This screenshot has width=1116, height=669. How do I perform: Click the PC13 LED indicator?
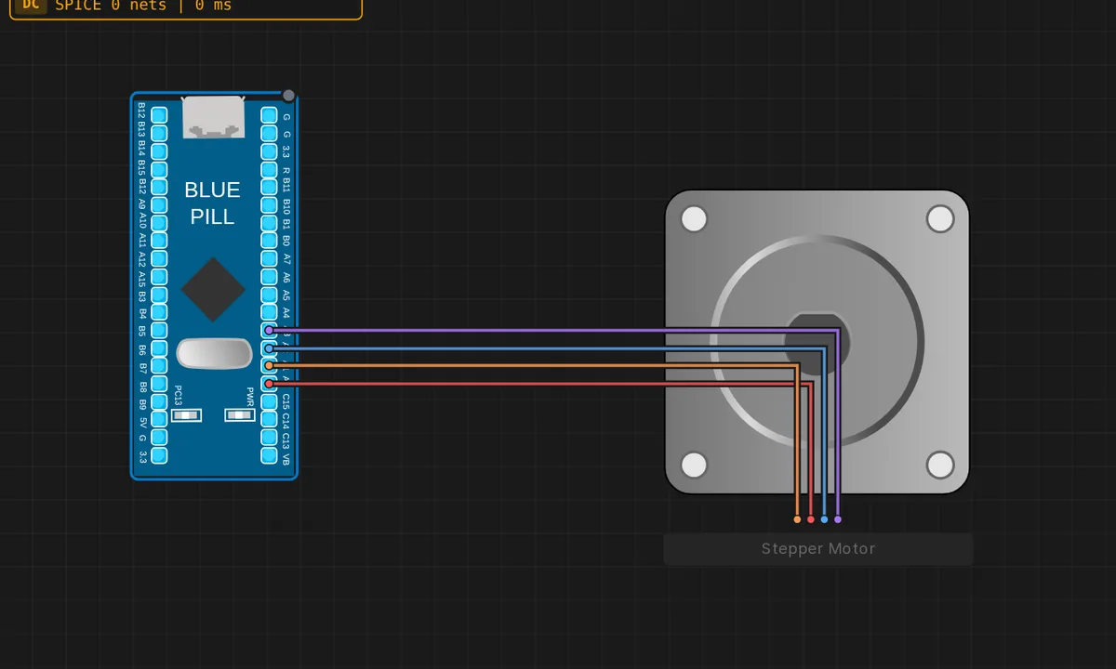pyautogui.click(x=187, y=414)
